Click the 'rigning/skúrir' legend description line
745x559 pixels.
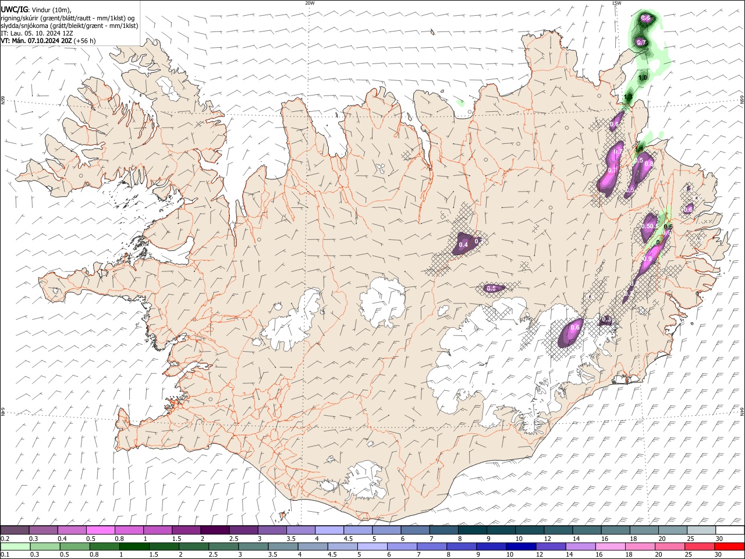pos(68,18)
